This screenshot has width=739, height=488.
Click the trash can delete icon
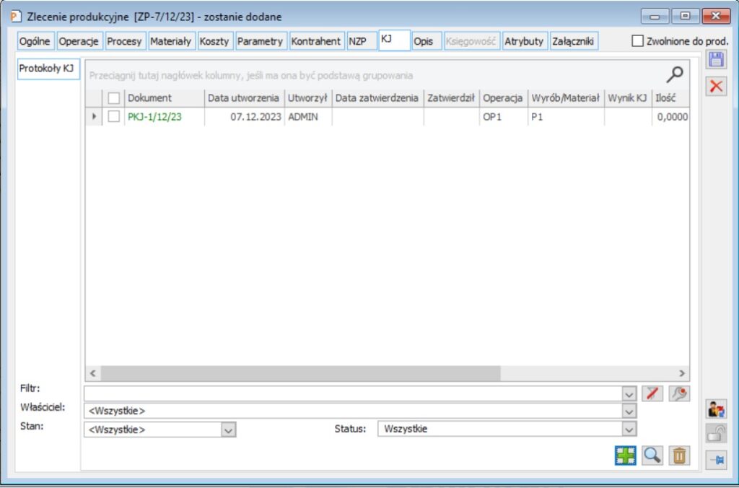click(678, 456)
